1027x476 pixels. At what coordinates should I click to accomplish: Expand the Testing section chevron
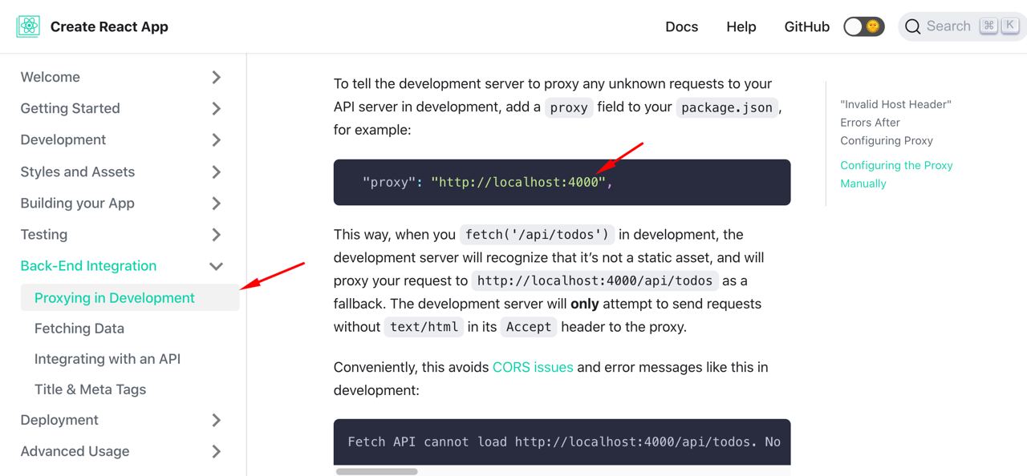pyautogui.click(x=216, y=234)
